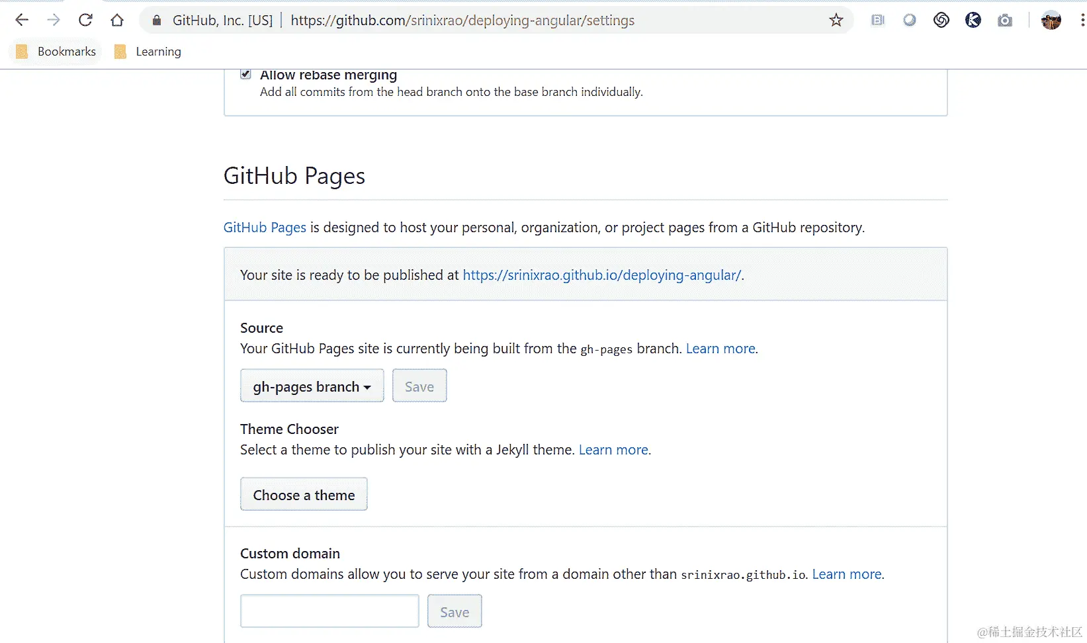The height and width of the screenshot is (643, 1087).
Task: Click Choose a theme button
Action: 304,495
